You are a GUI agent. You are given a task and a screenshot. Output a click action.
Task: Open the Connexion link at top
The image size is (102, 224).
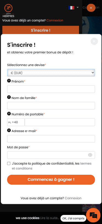tap(55, 20)
